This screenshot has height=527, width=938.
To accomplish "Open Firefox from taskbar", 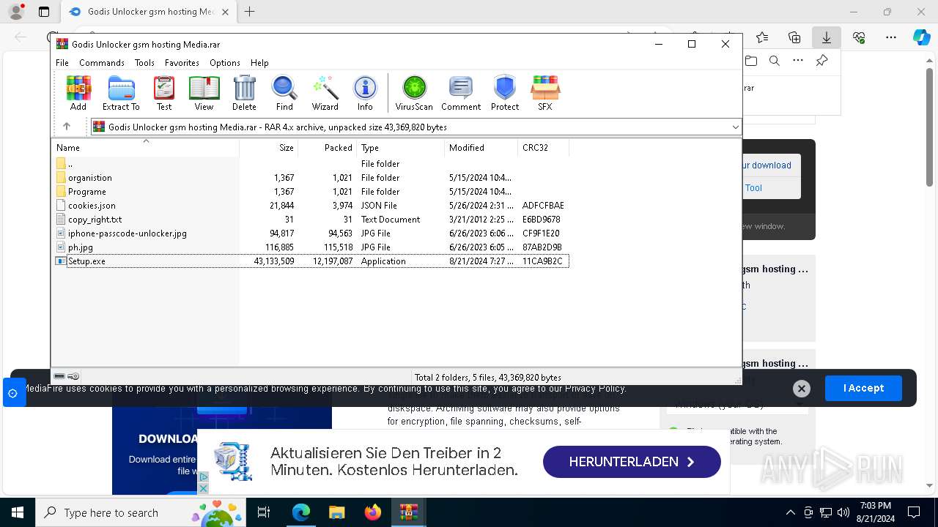I will pos(373,512).
